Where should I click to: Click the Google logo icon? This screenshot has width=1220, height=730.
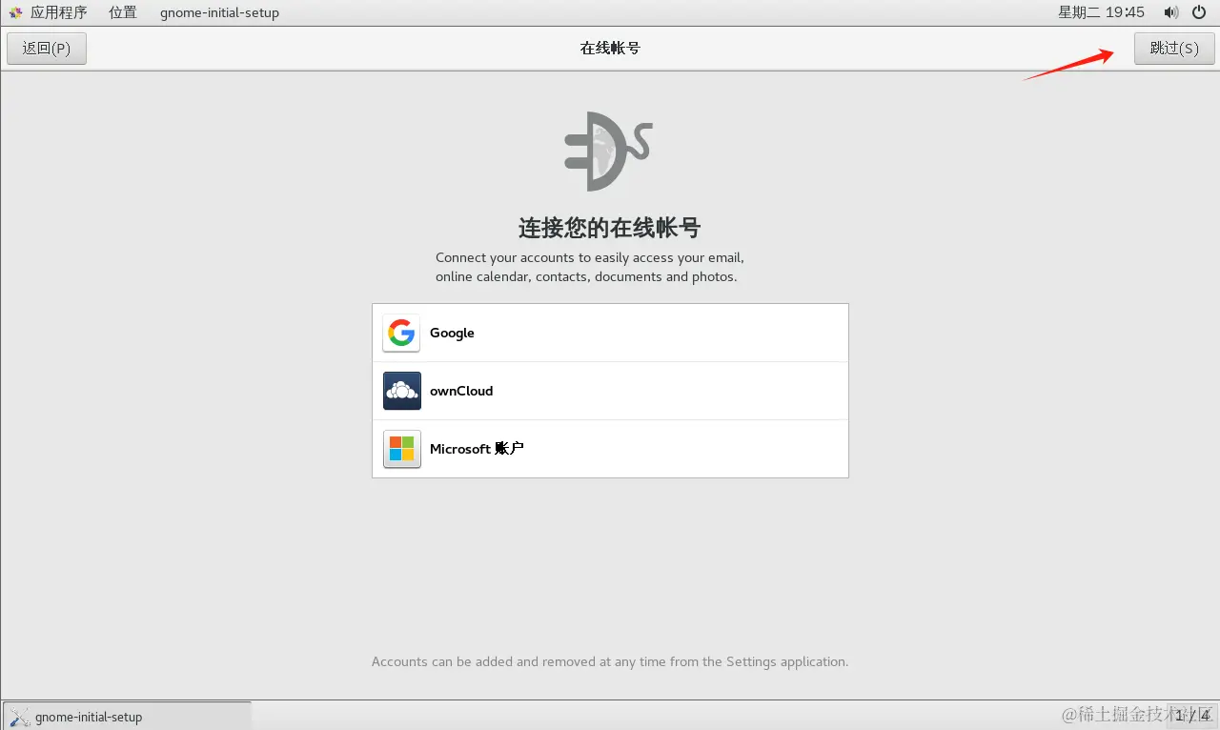(x=401, y=334)
